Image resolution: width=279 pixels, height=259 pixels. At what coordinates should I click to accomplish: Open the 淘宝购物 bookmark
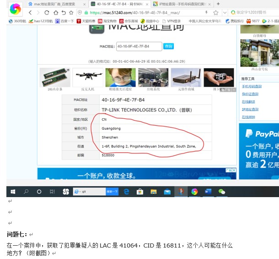107,21
